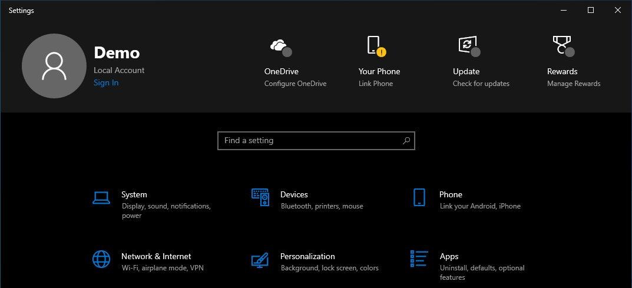Click the Personalization paintbrush icon
Image resolution: width=632 pixels, height=288 pixels.
click(x=260, y=260)
